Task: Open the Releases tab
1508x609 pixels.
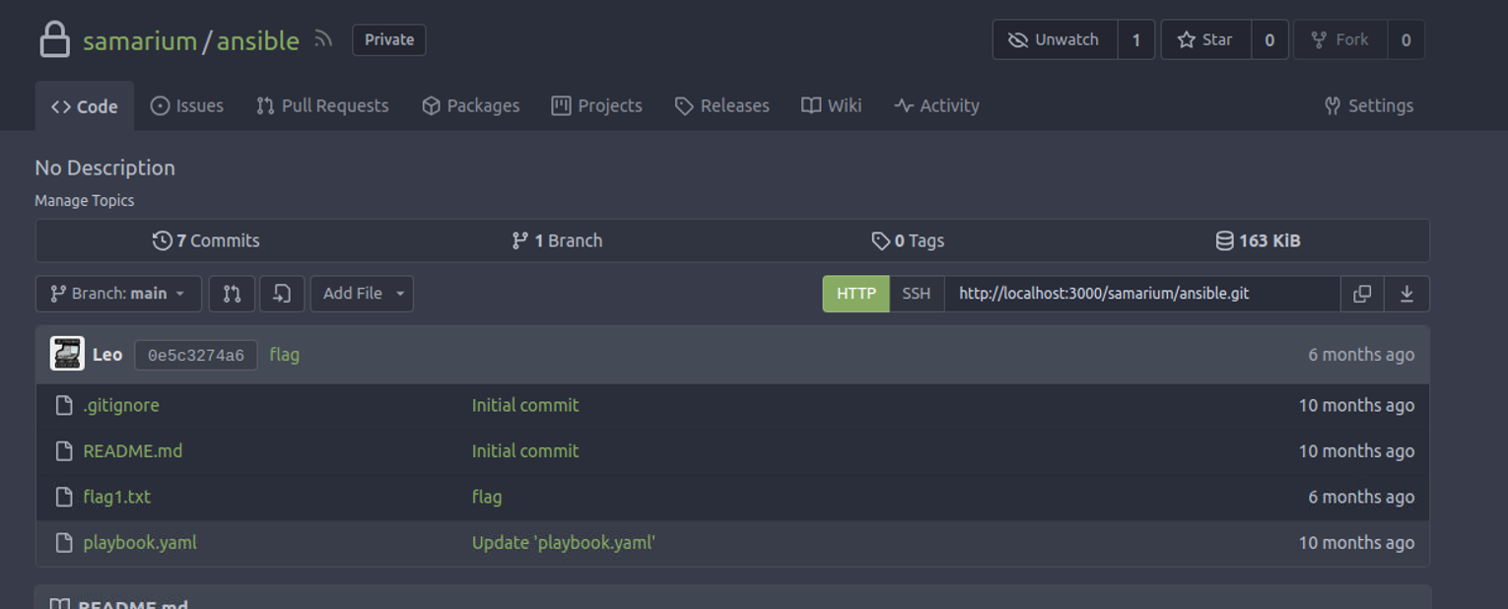Action: (x=721, y=105)
